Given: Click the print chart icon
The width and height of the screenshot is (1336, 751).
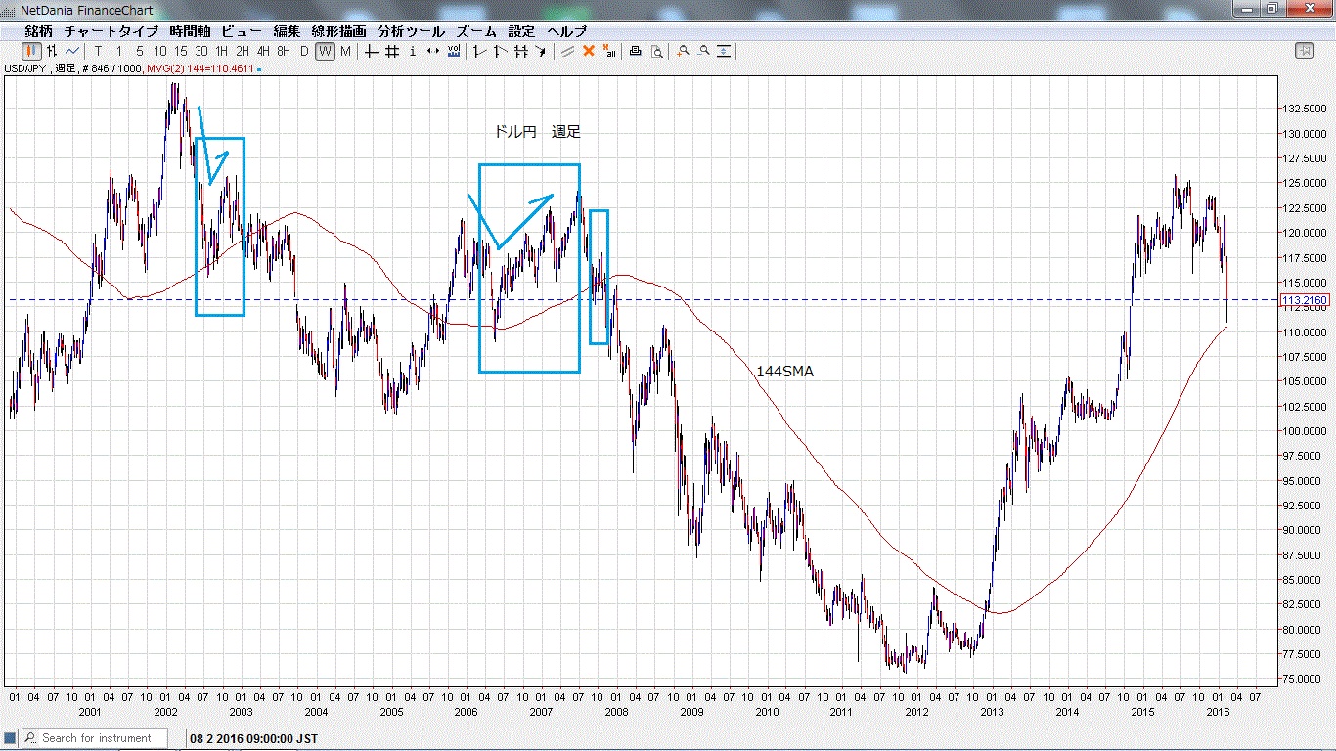Looking at the screenshot, I should pyautogui.click(x=636, y=51).
